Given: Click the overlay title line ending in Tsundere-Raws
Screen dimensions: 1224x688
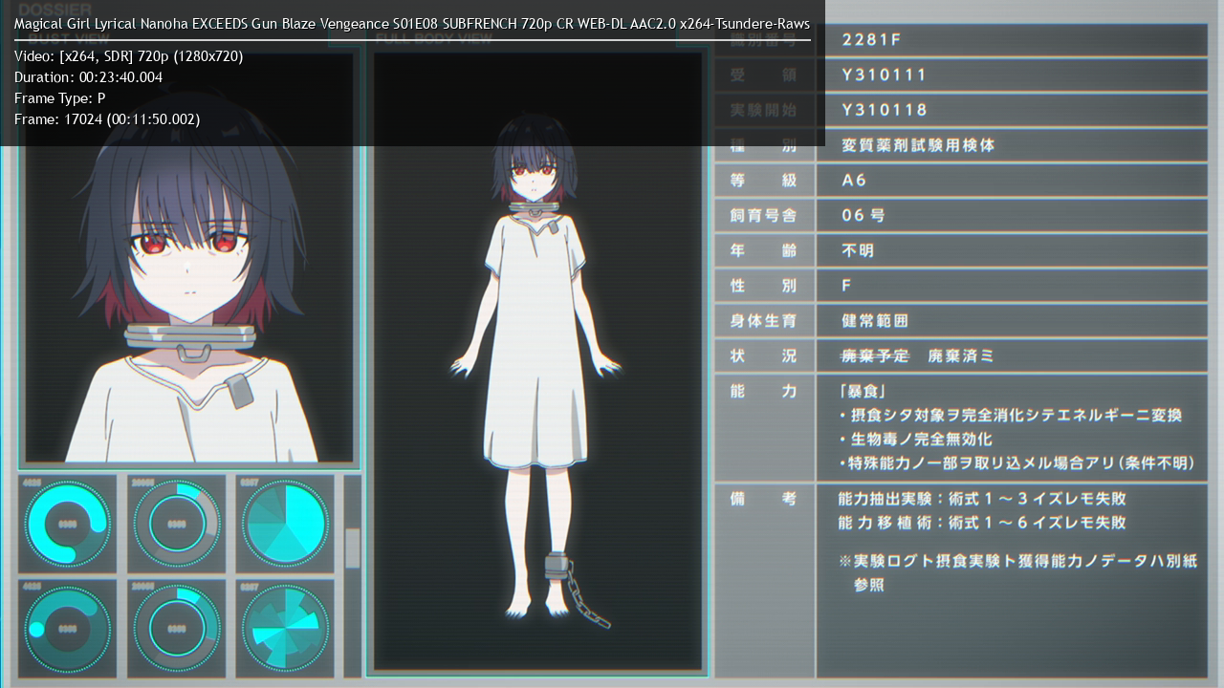Looking at the screenshot, I should pyautogui.click(x=412, y=23).
